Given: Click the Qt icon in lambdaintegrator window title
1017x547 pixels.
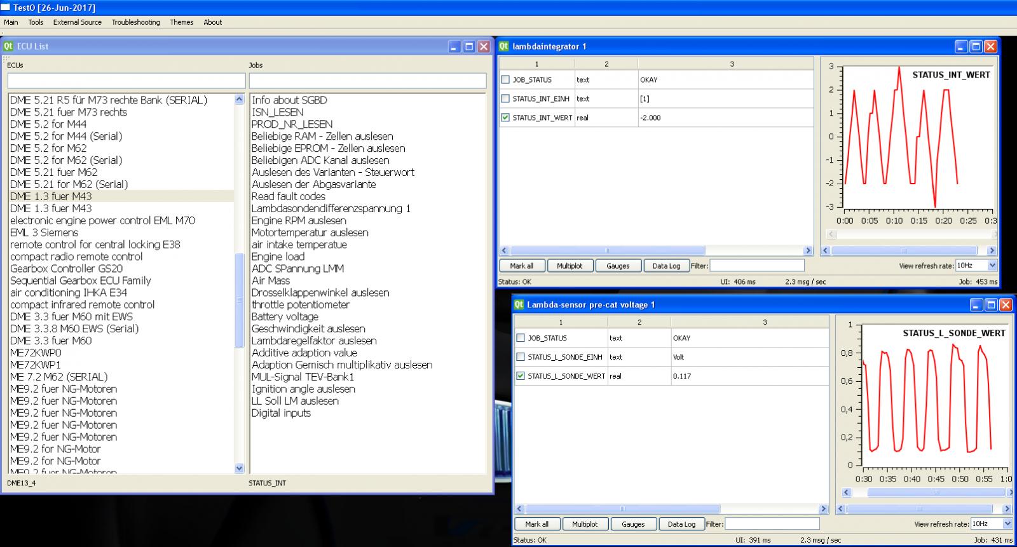Looking at the screenshot, I should click(x=503, y=46).
